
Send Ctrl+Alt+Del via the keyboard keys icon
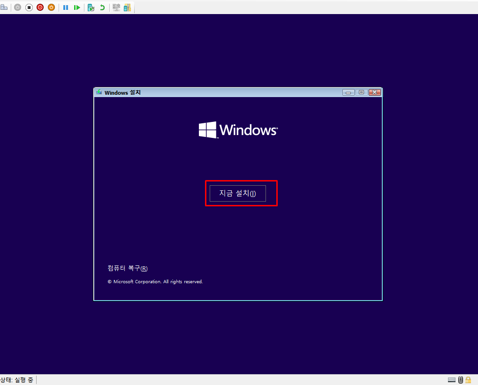tap(4, 8)
